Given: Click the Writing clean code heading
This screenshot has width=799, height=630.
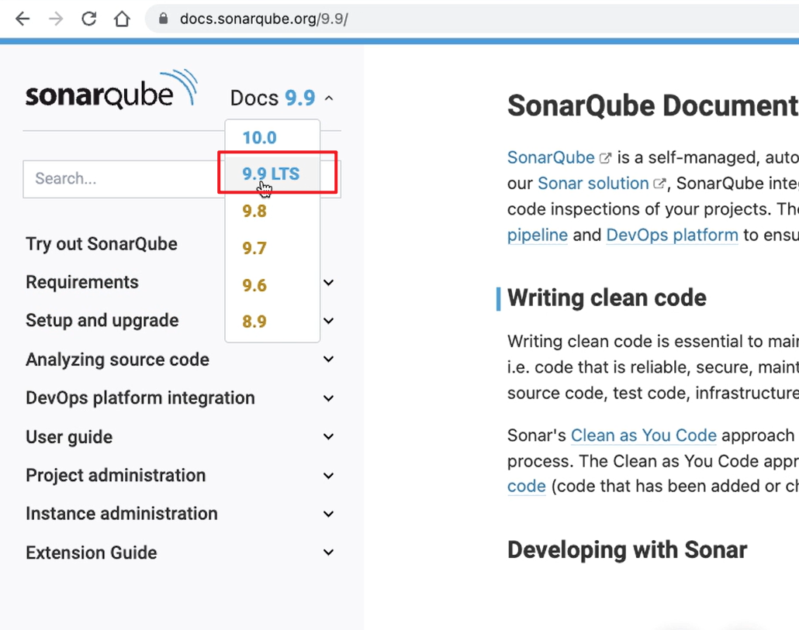Looking at the screenshot, I should tap(607, 298).
